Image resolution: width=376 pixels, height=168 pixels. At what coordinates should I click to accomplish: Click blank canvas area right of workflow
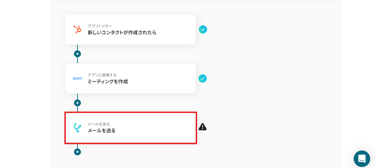(274, 86)
